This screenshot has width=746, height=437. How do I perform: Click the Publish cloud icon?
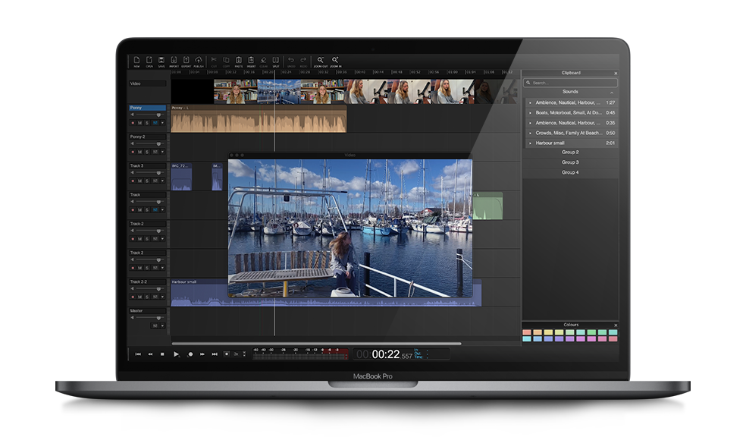pyautogui.click(x=199, y=60)
